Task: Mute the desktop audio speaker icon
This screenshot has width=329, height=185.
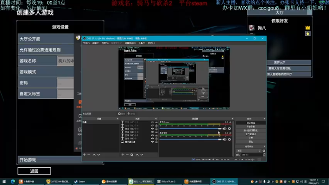Action: tap(224, 139)
